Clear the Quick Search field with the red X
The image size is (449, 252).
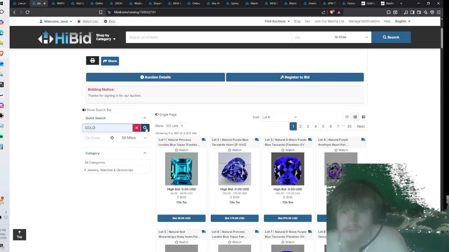(x=136, y=128)
